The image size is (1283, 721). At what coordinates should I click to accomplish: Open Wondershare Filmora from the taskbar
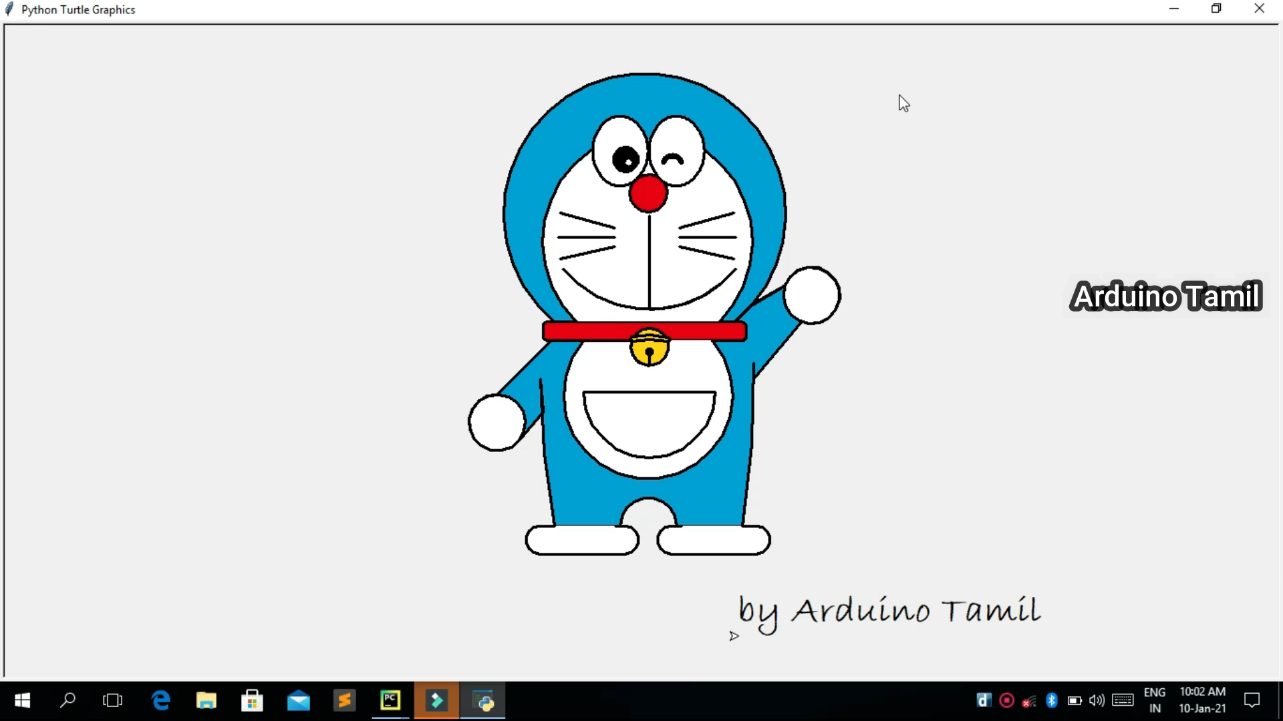(x=436, y=700)
